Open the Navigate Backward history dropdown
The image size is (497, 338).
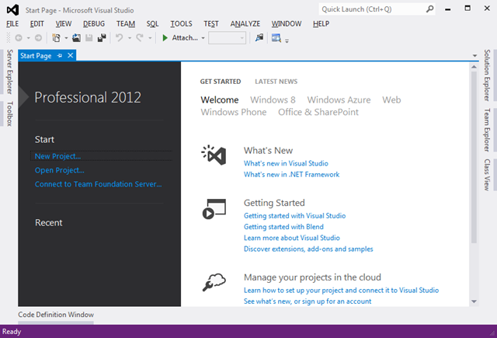[x=28, y=38]
